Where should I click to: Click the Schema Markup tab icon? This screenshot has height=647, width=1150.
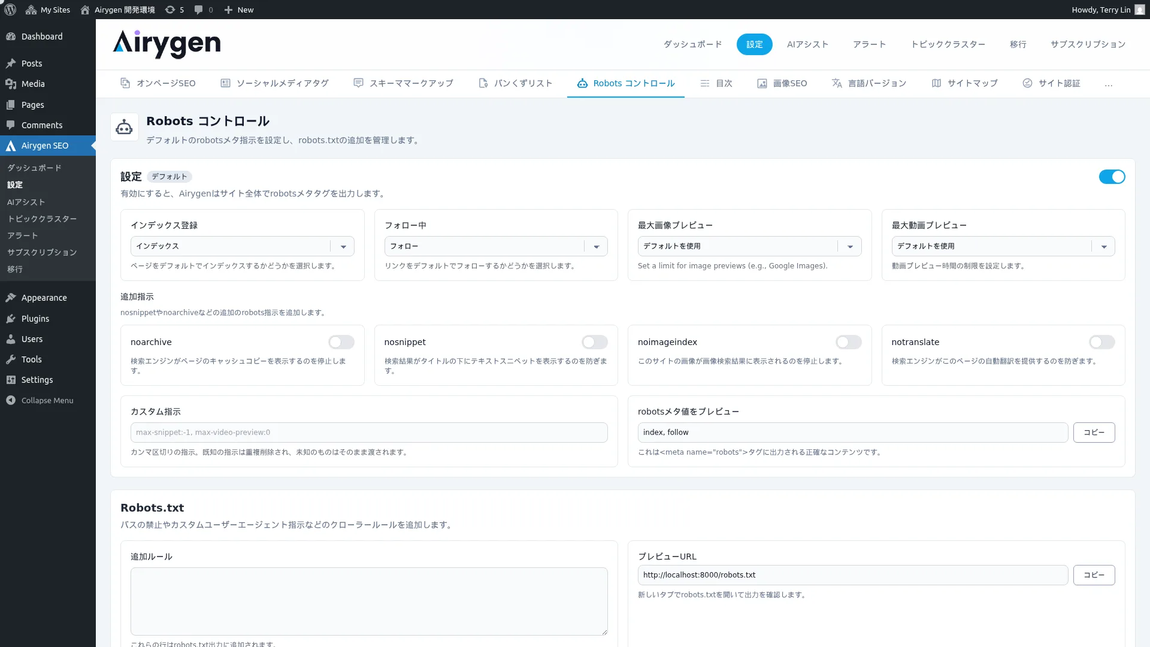(358, 83)
